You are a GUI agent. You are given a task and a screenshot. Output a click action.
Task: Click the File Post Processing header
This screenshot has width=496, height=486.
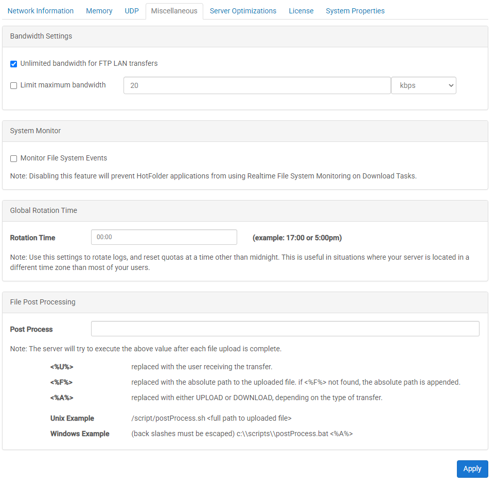pos(245,302)
